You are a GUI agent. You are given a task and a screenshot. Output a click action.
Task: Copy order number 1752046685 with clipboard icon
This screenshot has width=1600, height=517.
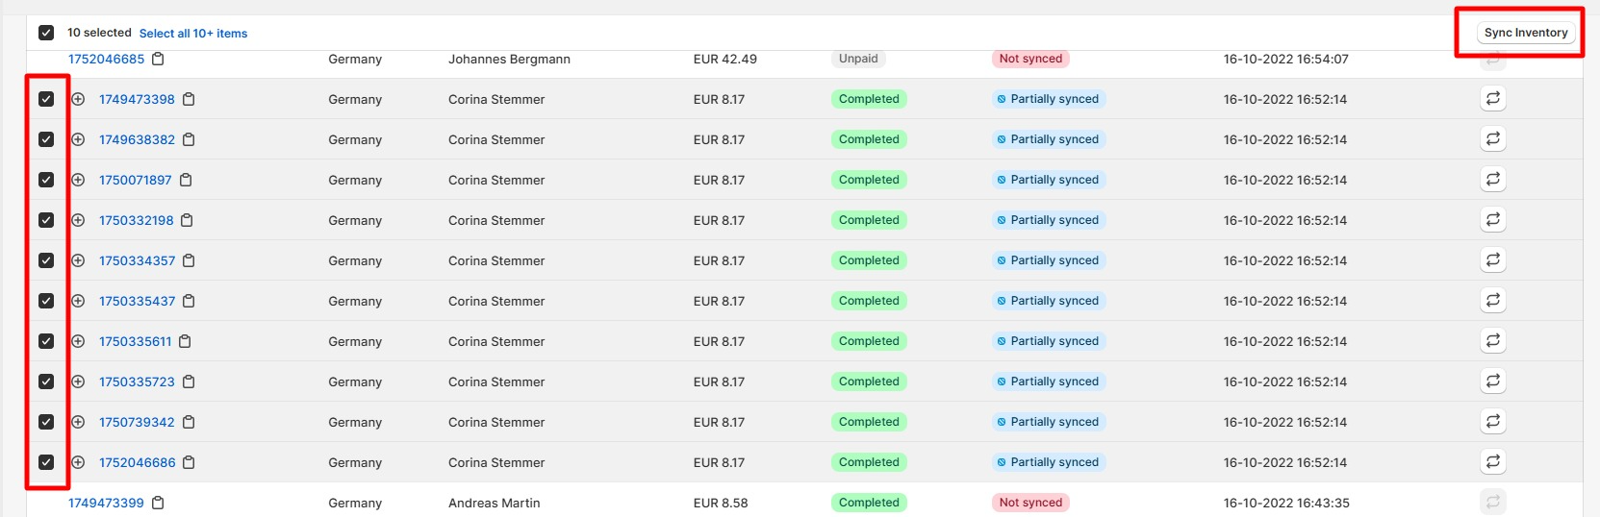click(158, 59)
